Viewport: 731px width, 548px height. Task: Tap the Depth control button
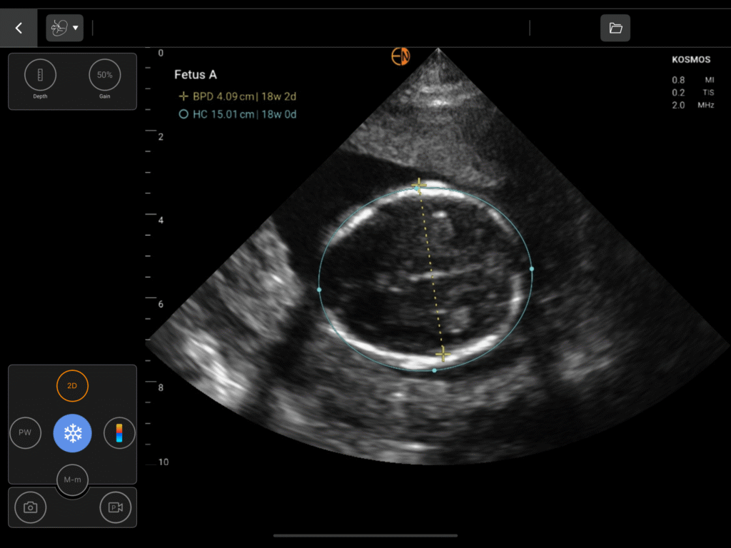(40, 75)
